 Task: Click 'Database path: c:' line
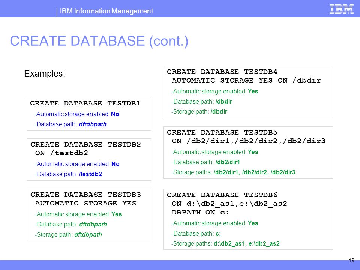[x=196, y=233]
